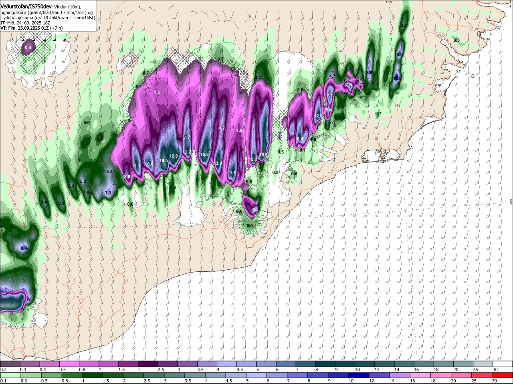Click the navy blue swatch between lower 10 and 12
Screen dimensions: 513x384
pos(360,375)
